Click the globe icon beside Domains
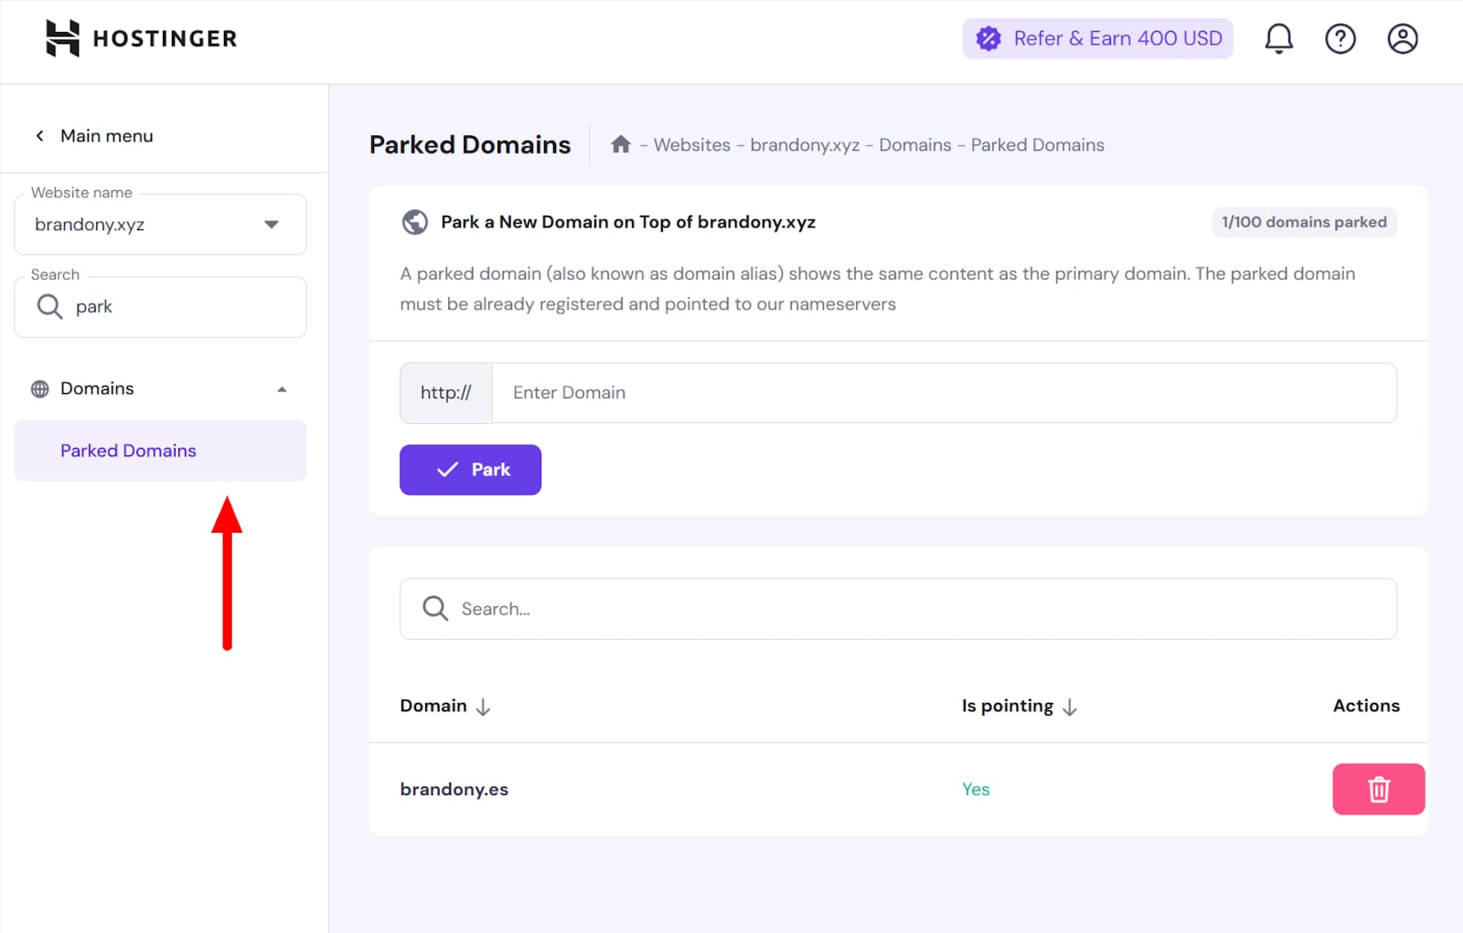The image size is (1463, 933). click(x=40, y=389)
